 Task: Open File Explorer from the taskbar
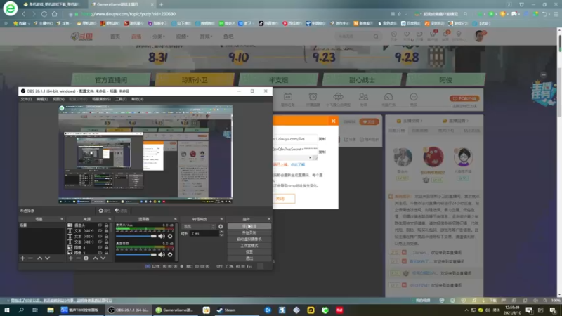tap(51, 310)
